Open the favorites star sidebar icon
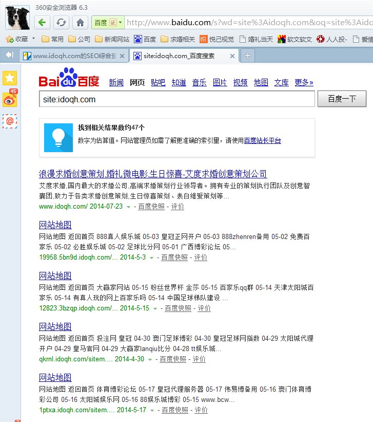Image resolution: width=373 pixels, height=422 pixels. tap(10, 78)
